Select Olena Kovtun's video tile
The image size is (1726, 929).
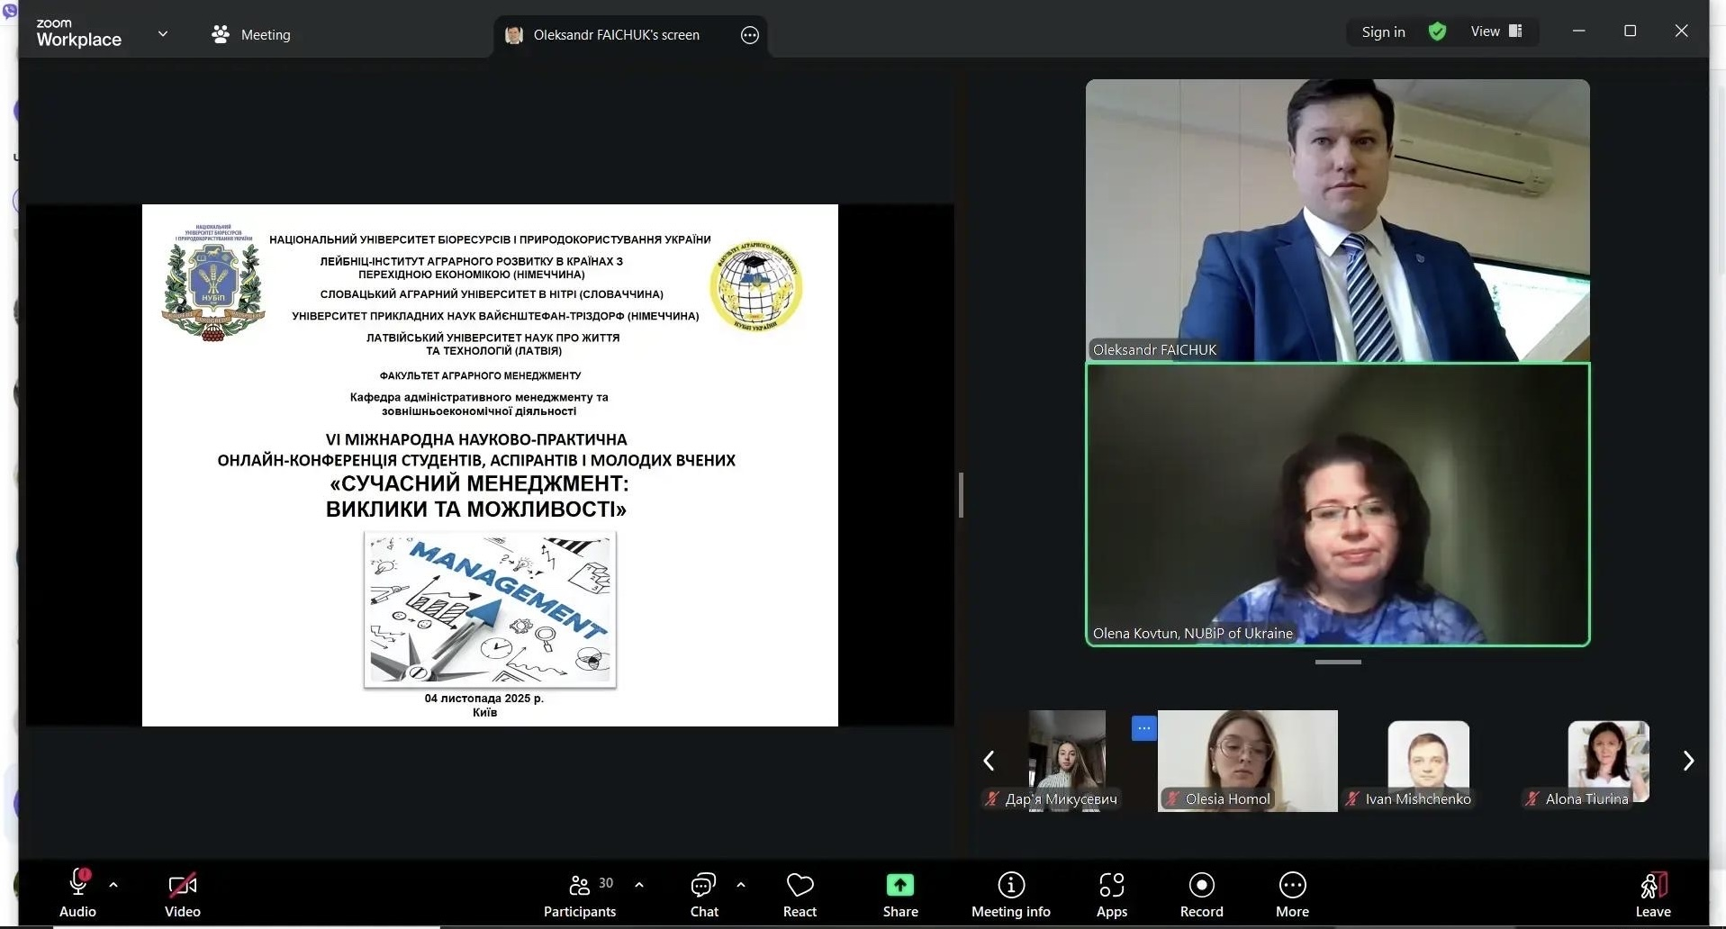coord(1338,504)
